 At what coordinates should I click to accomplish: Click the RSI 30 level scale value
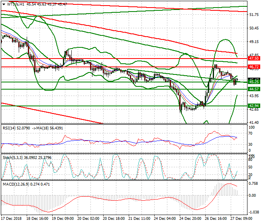tap(250, 145)
